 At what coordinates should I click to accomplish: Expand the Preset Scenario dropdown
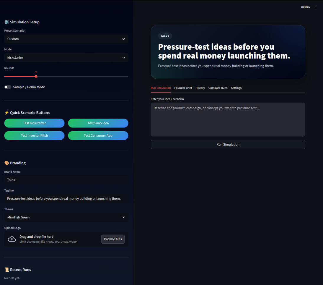coord(66,39)
